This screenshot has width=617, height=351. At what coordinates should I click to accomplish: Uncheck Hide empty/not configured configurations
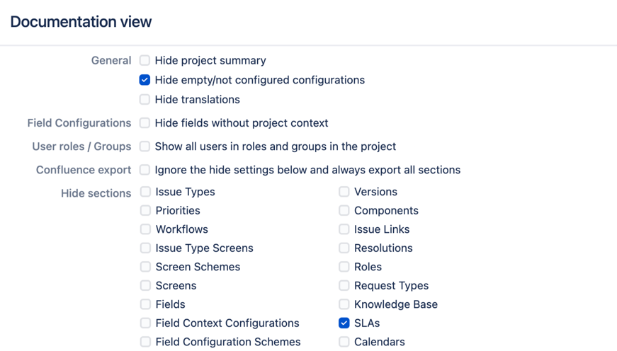145,80
